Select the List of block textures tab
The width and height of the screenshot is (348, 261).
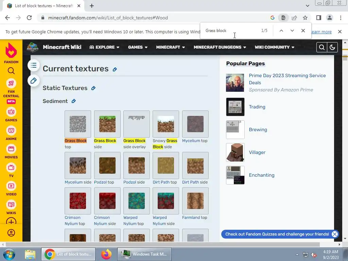[43, 6]
